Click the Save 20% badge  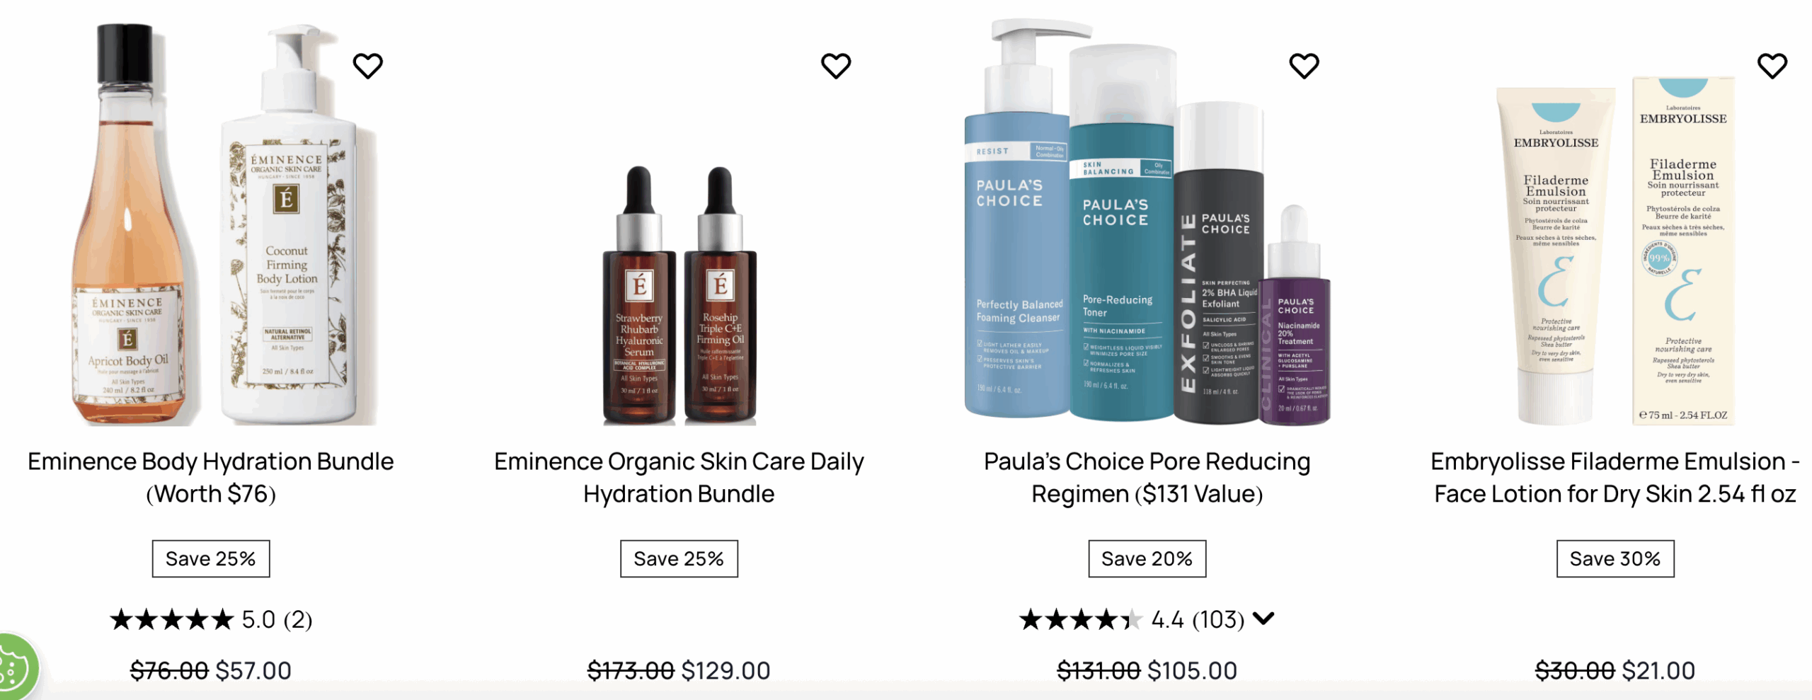[1147, 558]
